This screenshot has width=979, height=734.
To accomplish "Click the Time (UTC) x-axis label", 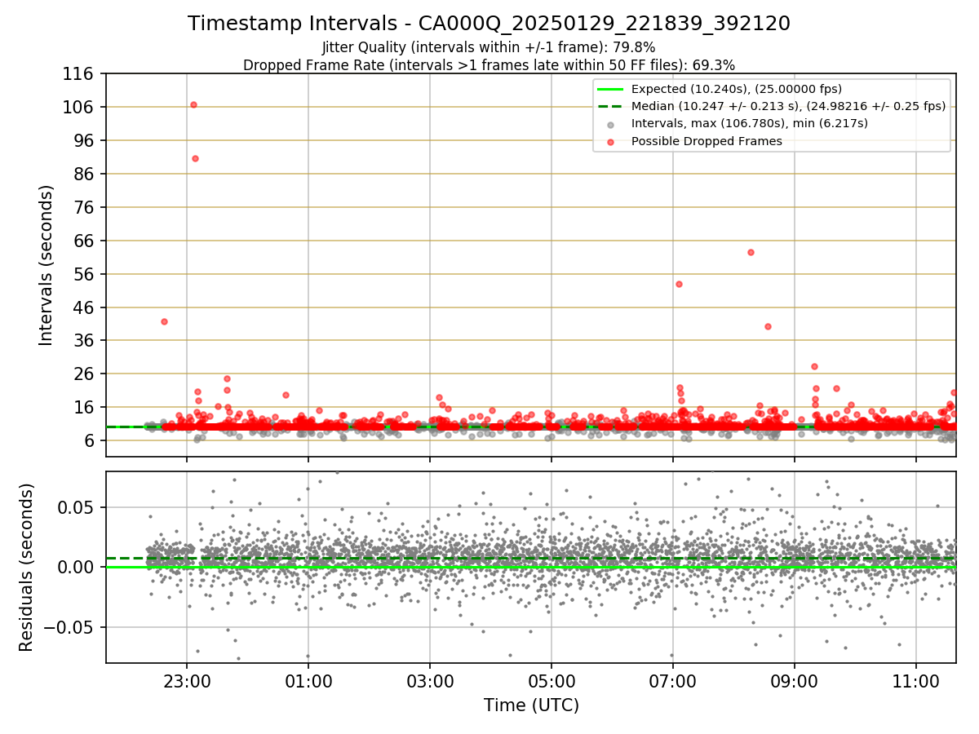I will [531, 705].
